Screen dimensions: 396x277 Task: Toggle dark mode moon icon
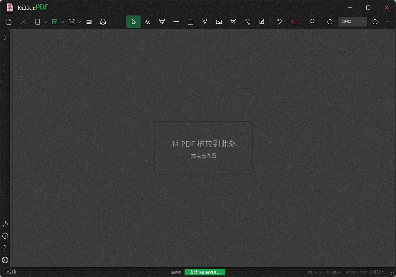5,224
